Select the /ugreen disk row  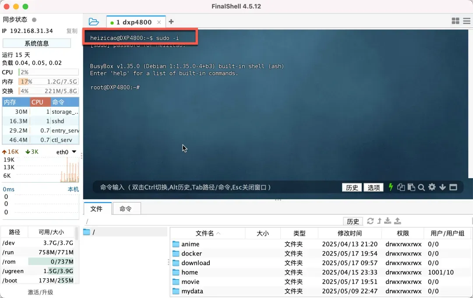pos(38,271)
